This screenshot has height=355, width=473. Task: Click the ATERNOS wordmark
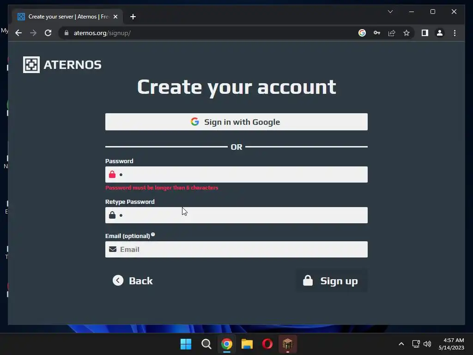[73, 65]
